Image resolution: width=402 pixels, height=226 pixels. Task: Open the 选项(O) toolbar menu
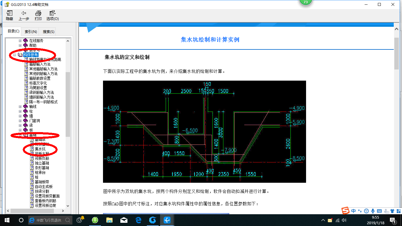coord(52,16)
